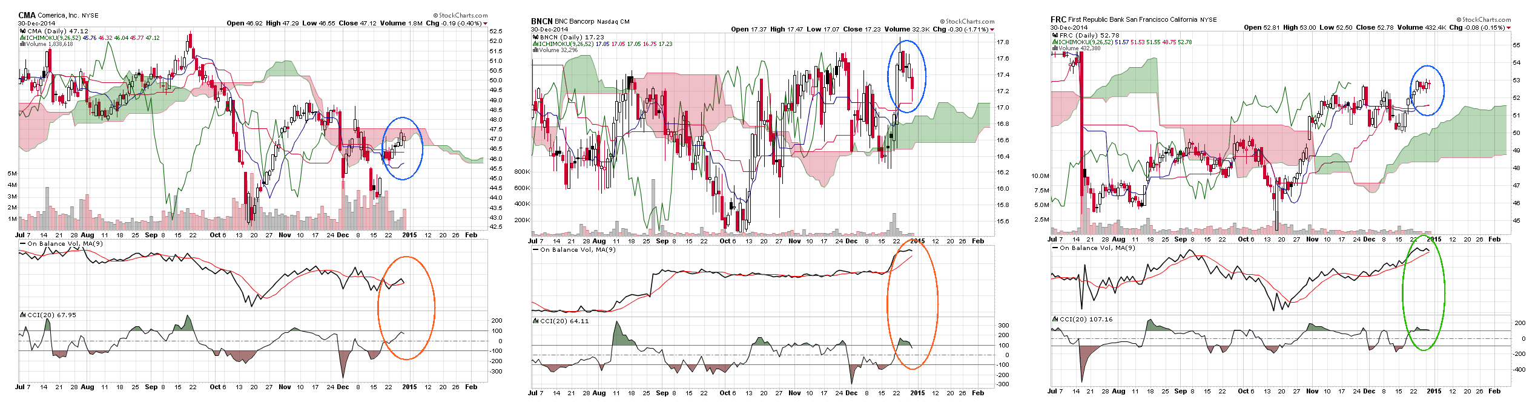The image size is (1538, 414).
Task: Click the 30-Dec-2014 date on CMA chart
Action: tap(36, 24)
